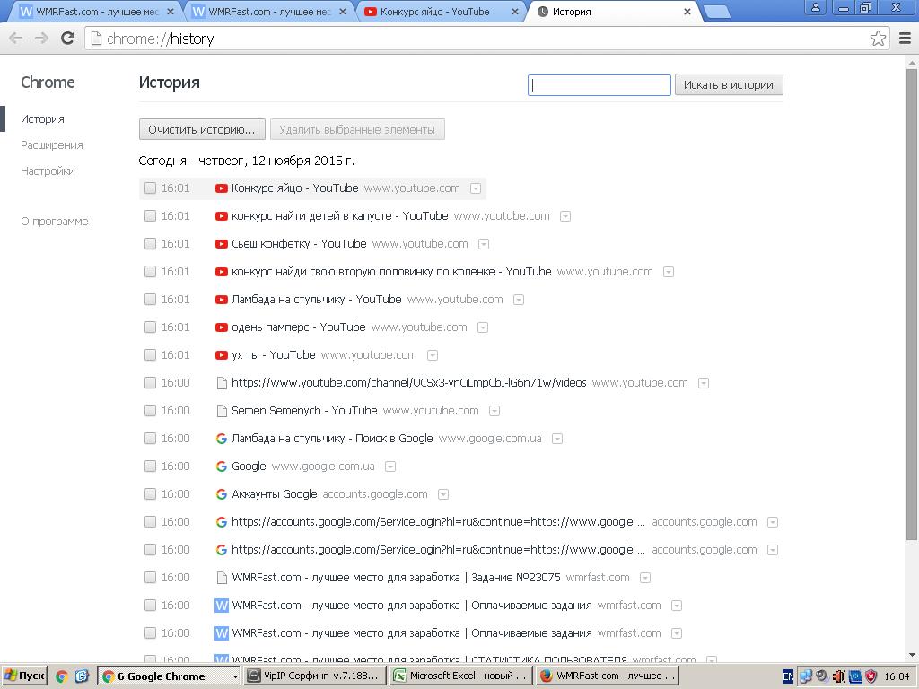
Task: Open Расширения in Chrome sidebar
Action: (x=51, y=145)
